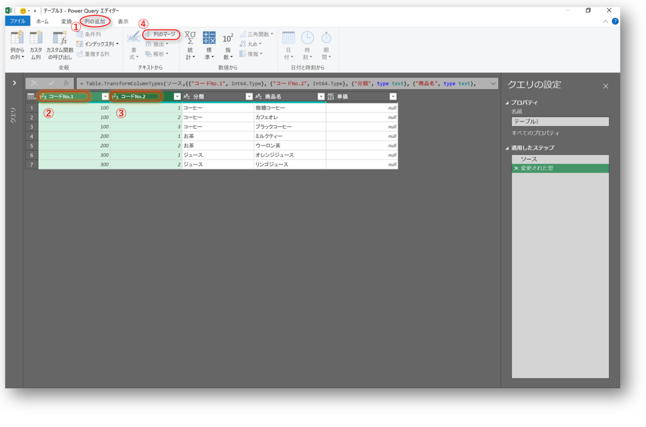Viewport: 646px width, 427px height.
Task: Click the Custom Column (カスタム列) icon
Action: 36,38
